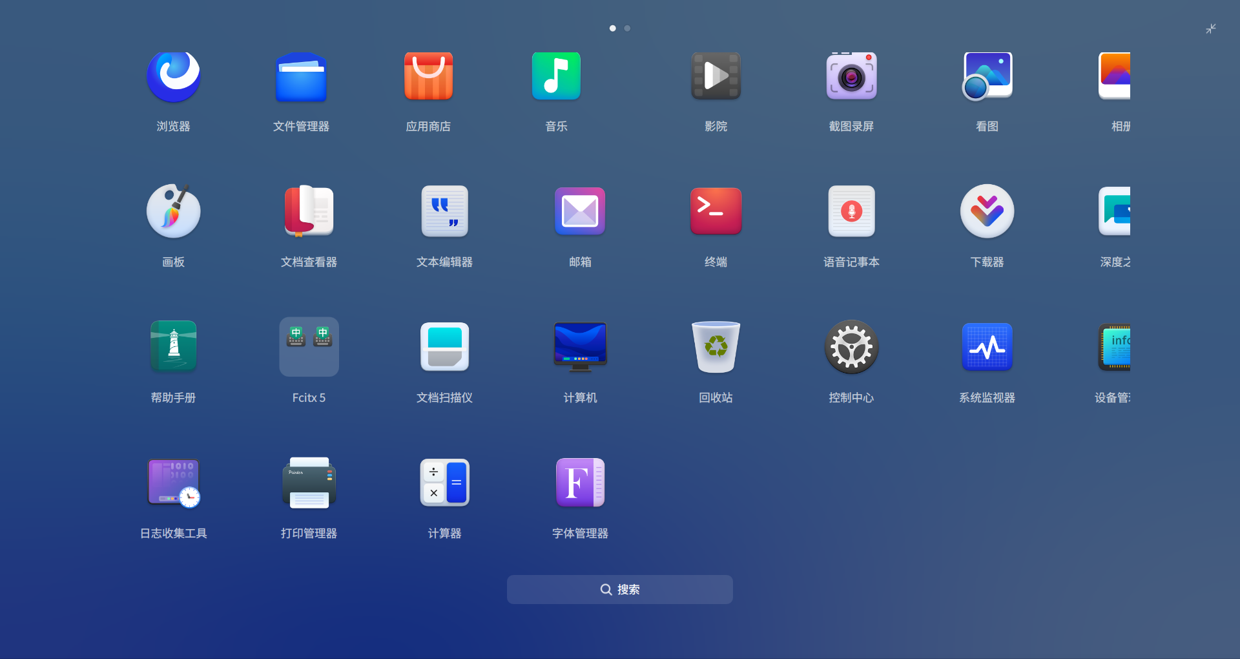1240x659 pixels.
Task: Launch 控制中心 control center
Action: (851, 347)
